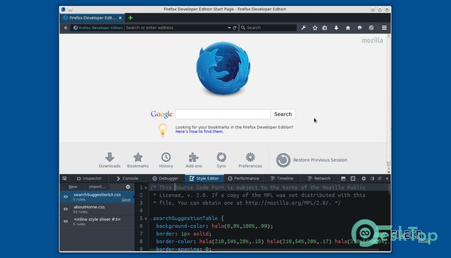Screen dimensions: 451x258
Task: Click Firefox Developer Edition identity label
Action: 98,28
